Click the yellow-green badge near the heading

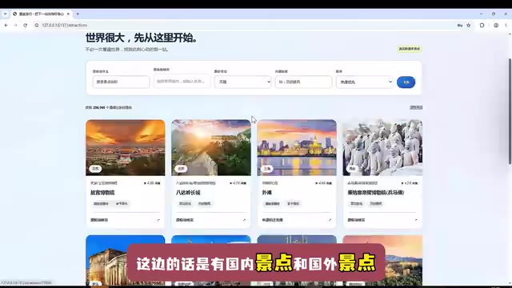tap(409, 49)
